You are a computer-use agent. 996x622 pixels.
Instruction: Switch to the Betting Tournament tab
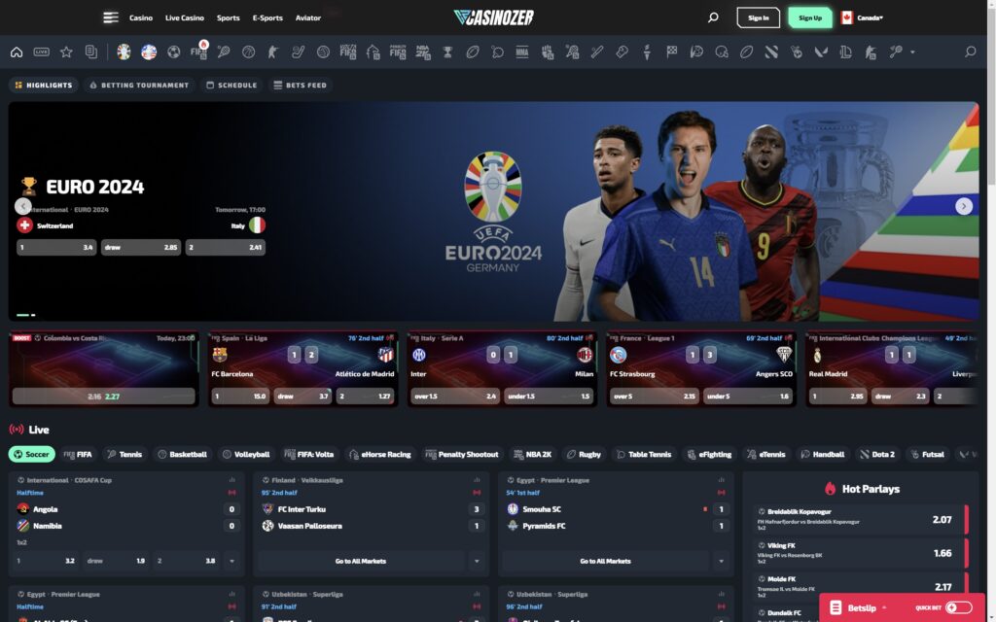click(139, 86)
